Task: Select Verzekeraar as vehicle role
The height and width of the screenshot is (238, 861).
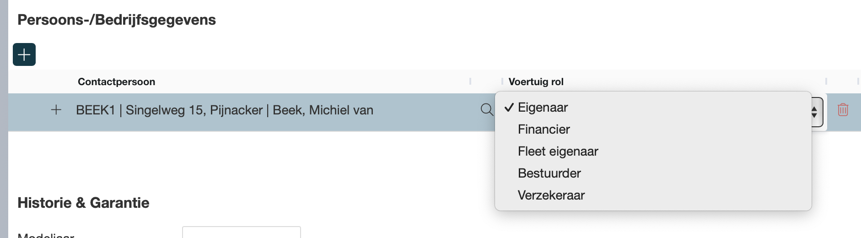Action: 551,195
